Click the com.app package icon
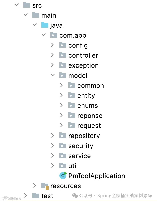This screenshot has width=157, height=202. [x=54, y=35]
